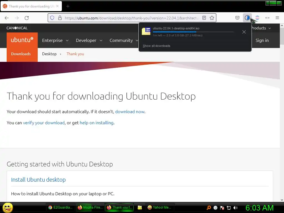Click the flag with red X tray icon
The image size is (284, 213).
[222, 208]
